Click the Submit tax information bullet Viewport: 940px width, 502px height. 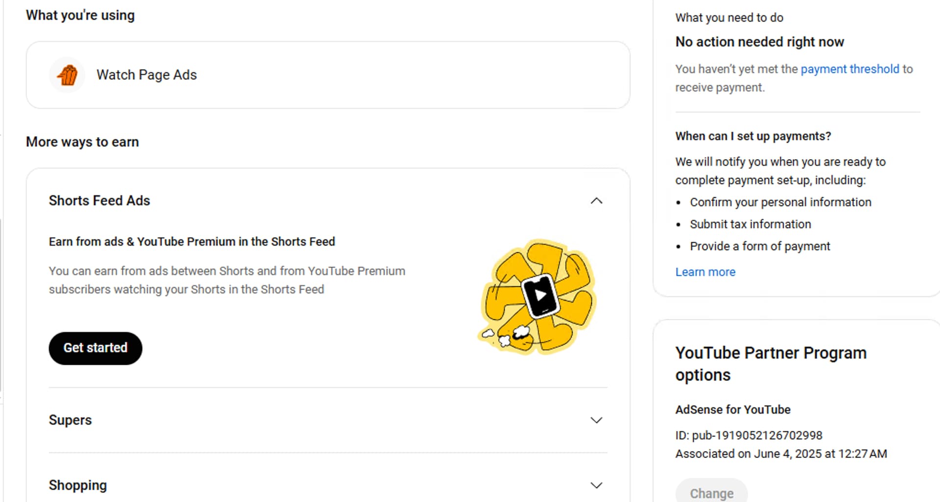click(x=750, y=224)
